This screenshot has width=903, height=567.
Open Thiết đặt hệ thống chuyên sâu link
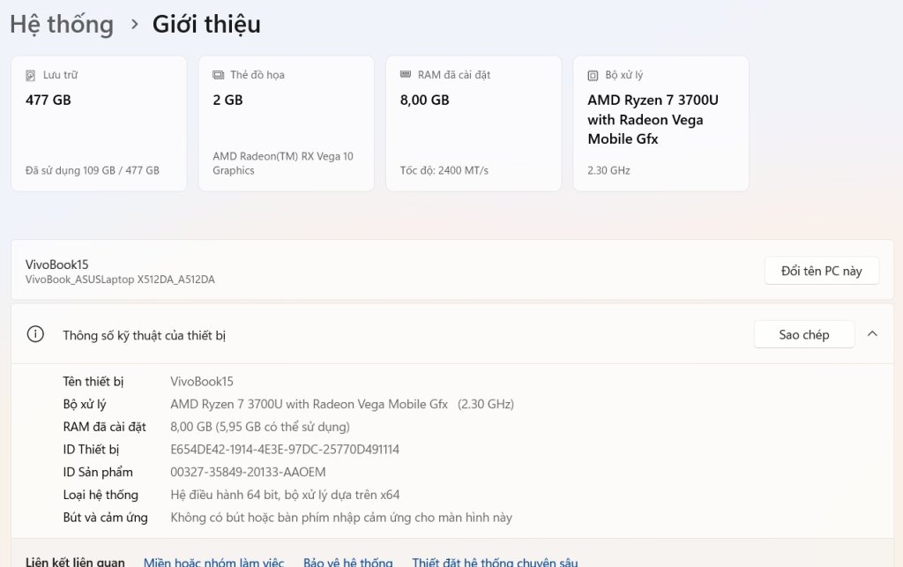coord(495,563)
